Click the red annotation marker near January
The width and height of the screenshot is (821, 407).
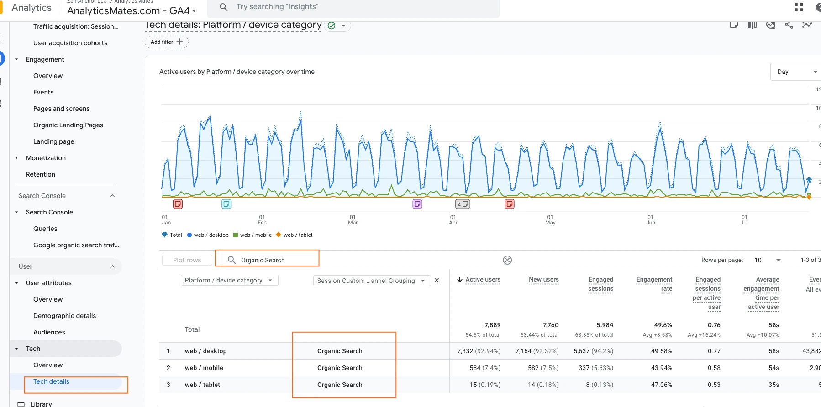click(x=178, y=204)
